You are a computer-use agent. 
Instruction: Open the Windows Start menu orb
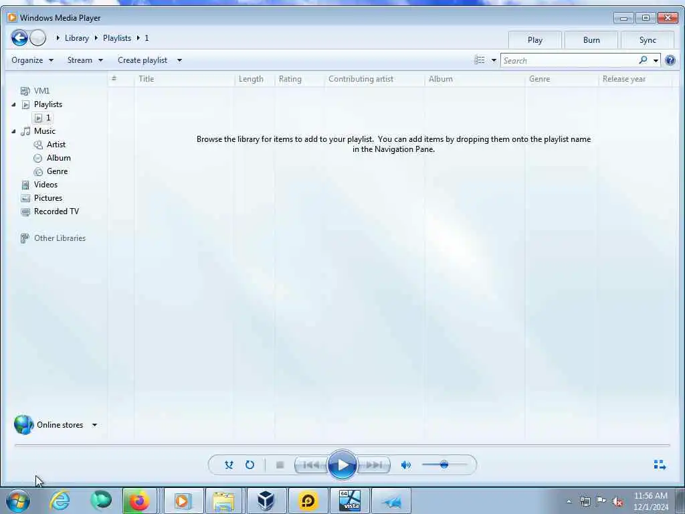point(18,501)
